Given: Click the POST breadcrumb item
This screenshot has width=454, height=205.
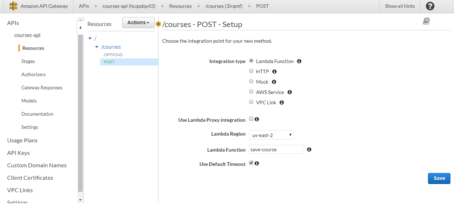Looking at the screenshot, I should [x=262, y=6].
